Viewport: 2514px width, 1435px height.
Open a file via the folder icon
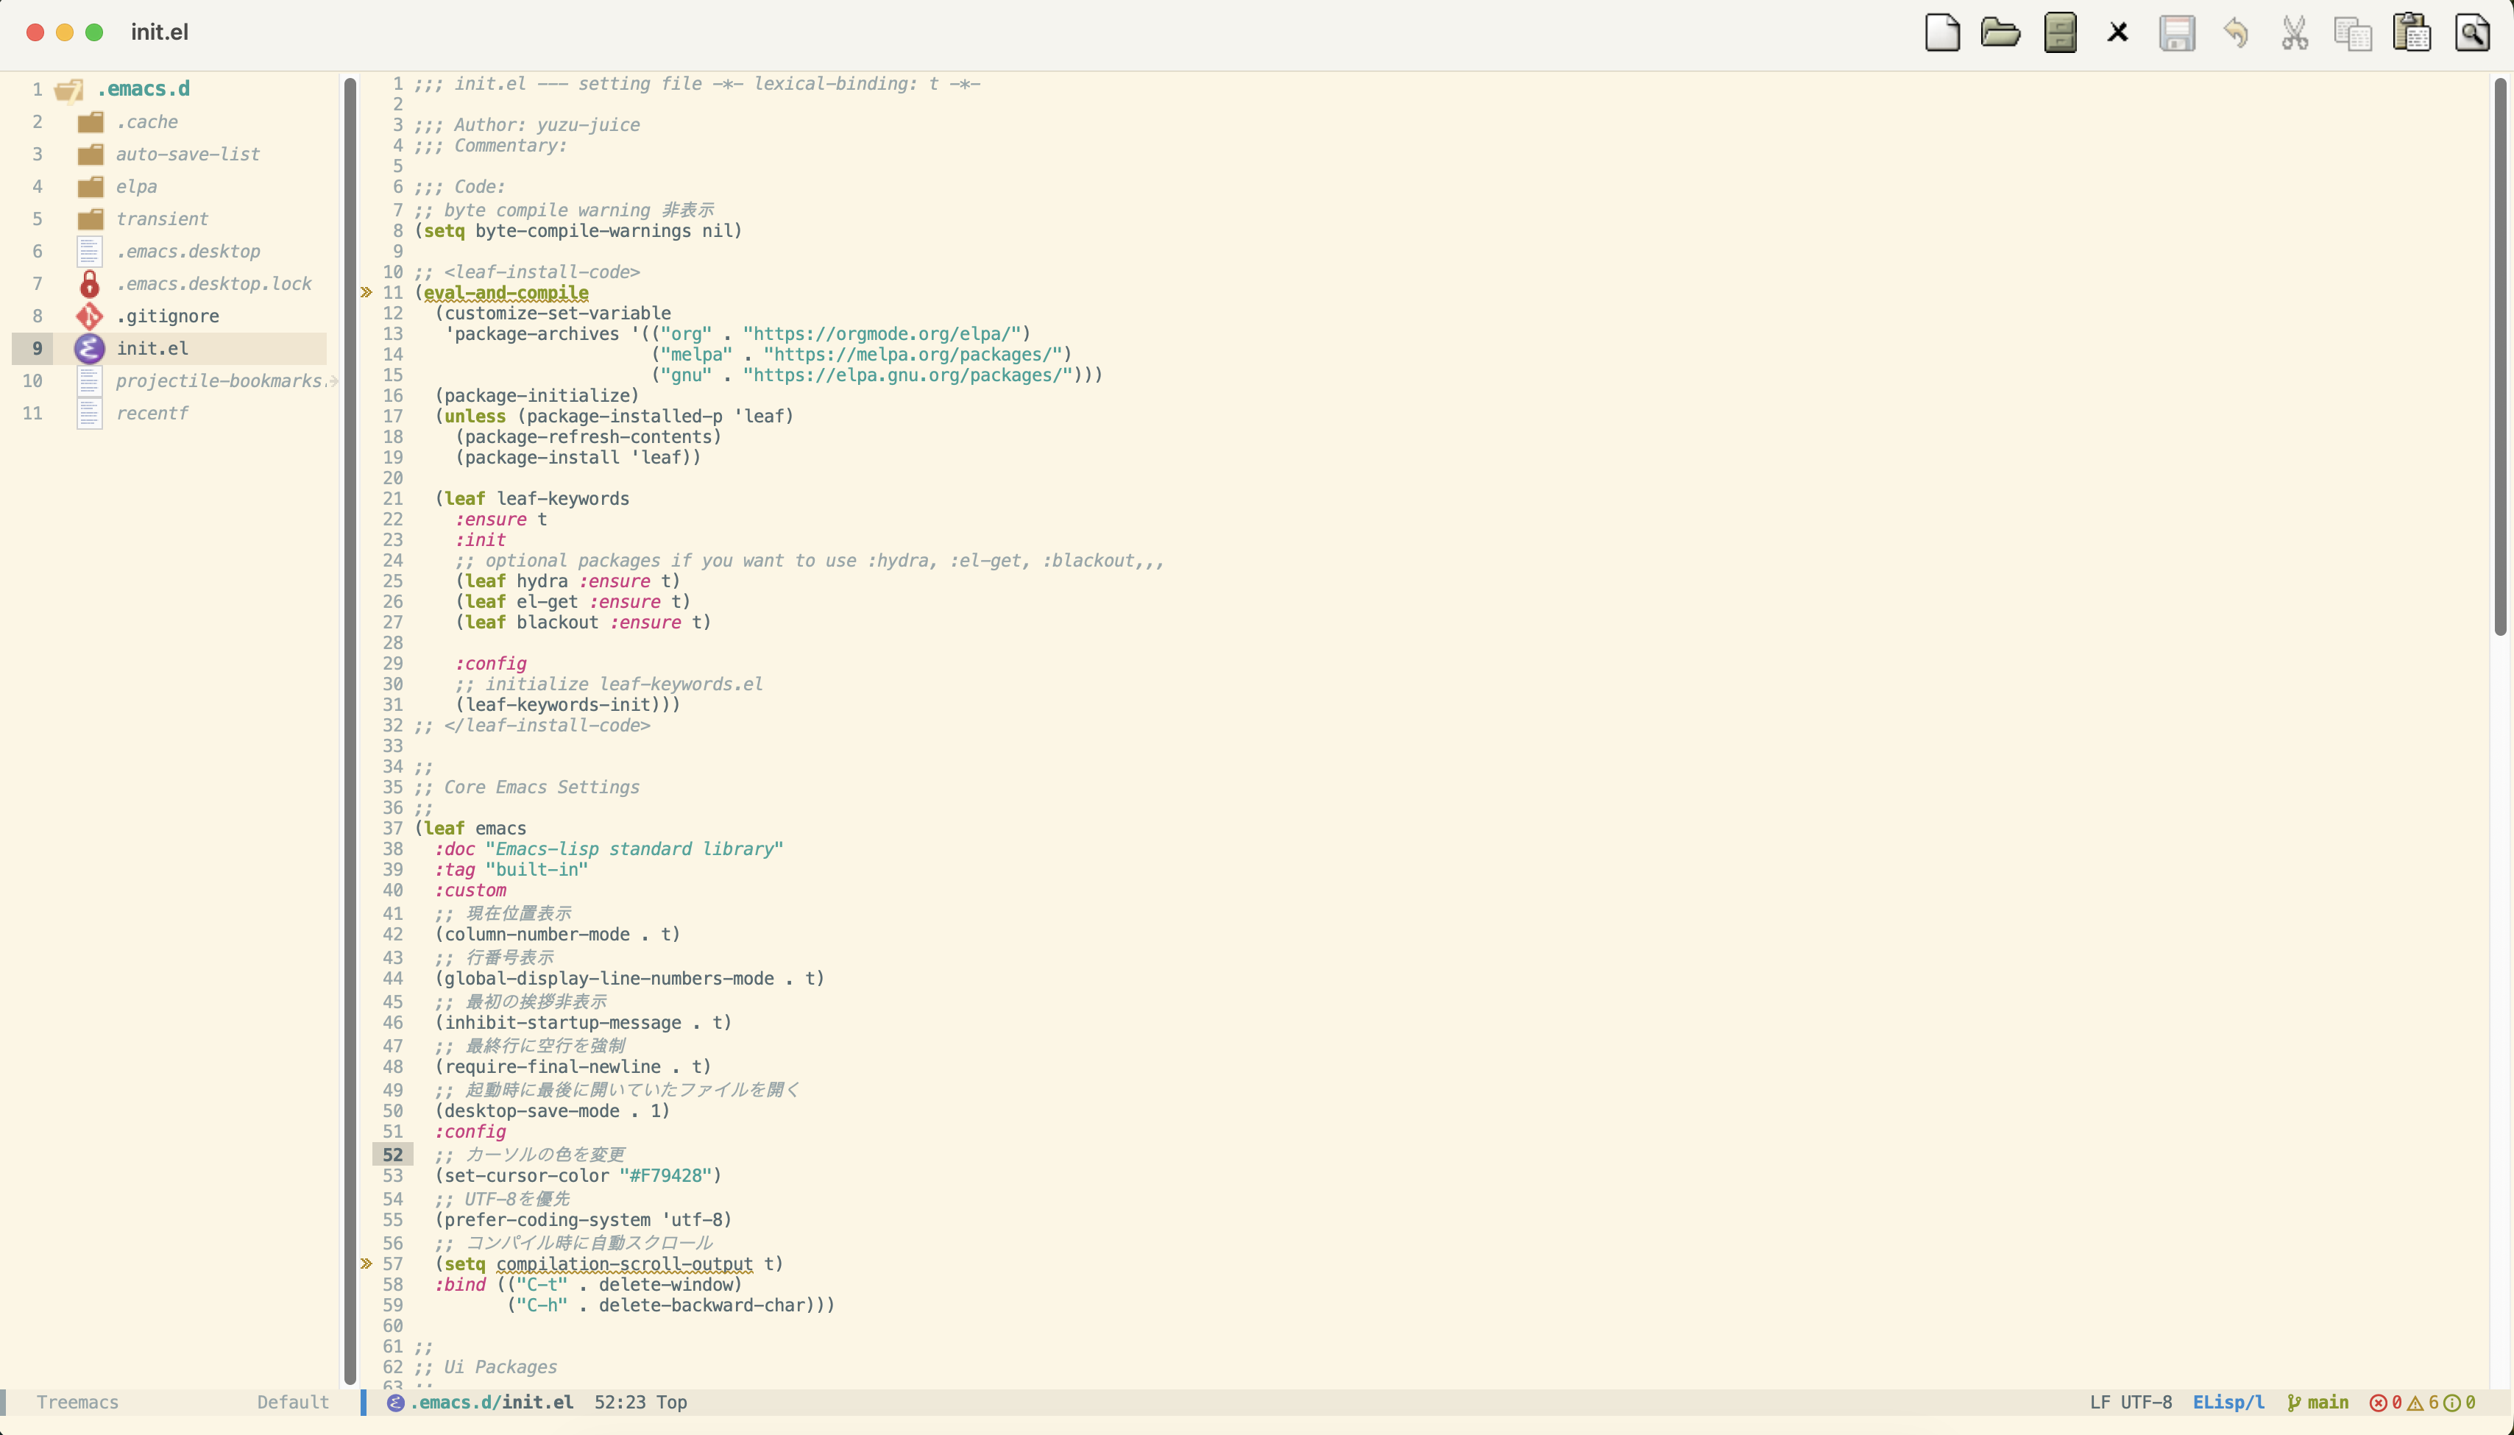pos(2000,32)
